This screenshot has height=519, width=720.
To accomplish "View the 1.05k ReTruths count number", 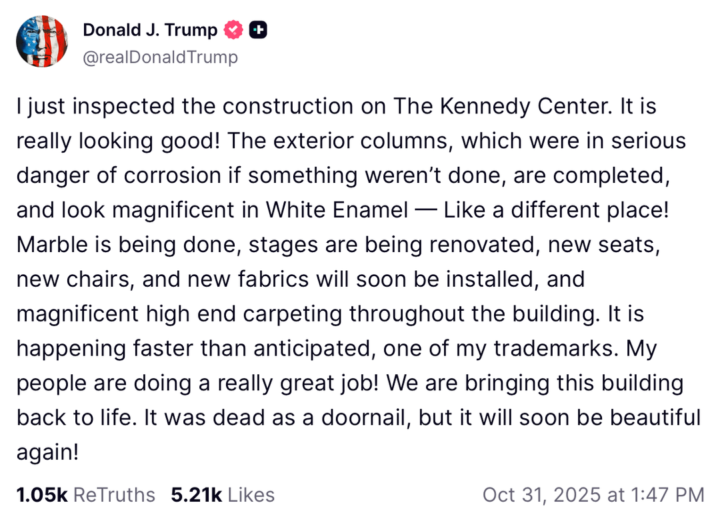I will (x=41, y=494).
